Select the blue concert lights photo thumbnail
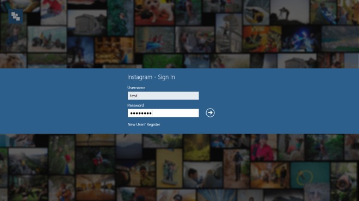 pos(301,39)
